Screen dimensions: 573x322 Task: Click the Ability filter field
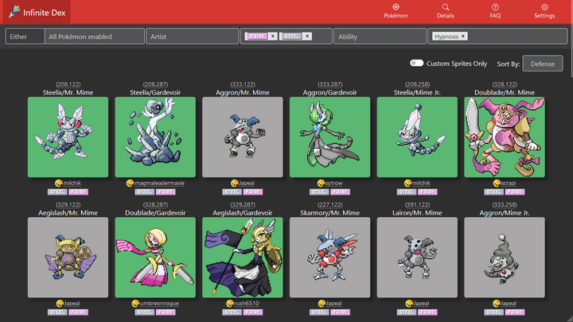coord(380,37)
